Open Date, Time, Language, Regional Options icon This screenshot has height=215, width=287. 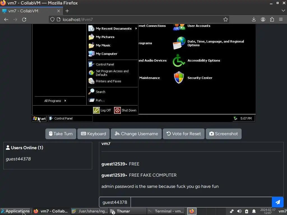pos(179,43)
